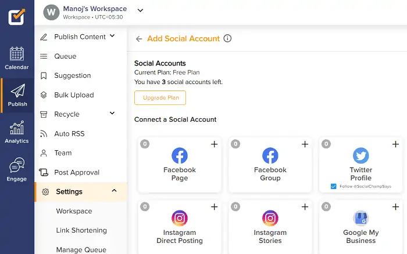Open the Analytics section icon
The image size is (407, 254).
click(x=16, y=132)
